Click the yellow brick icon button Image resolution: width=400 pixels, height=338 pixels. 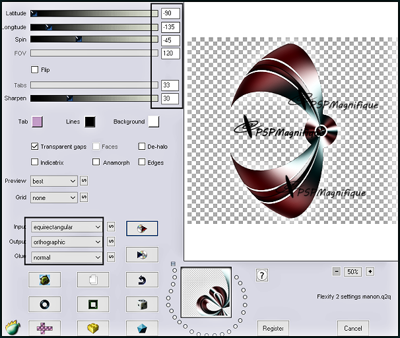tap(93, 327)
